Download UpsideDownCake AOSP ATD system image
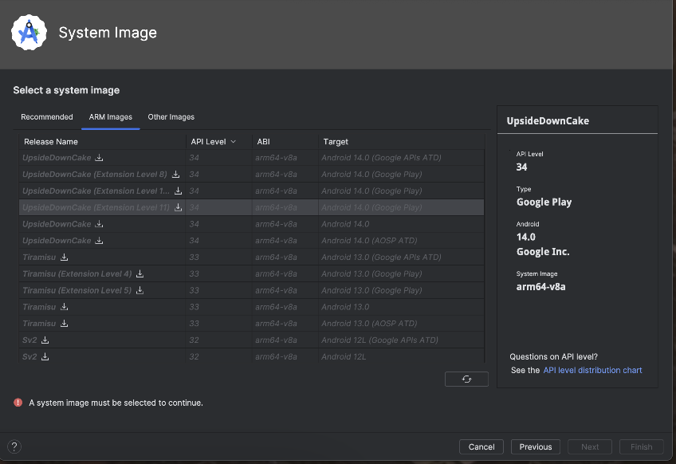Screen dimensions: 676x464 [100, 241]
